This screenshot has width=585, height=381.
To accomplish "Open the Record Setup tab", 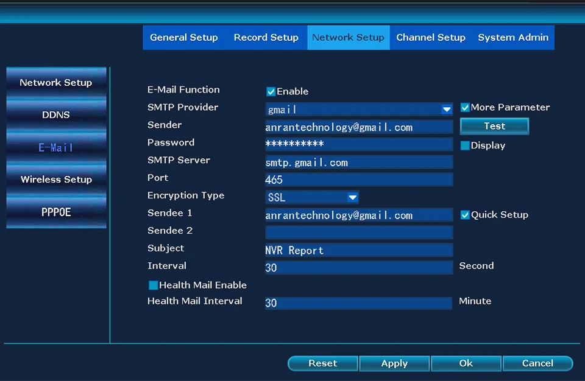I will (266, 38).
